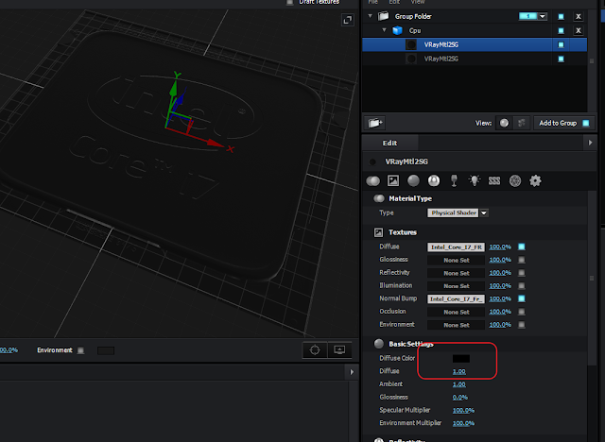
Task: Jump to Textures using the picture icon in toolbar
Action: (393, 180)
